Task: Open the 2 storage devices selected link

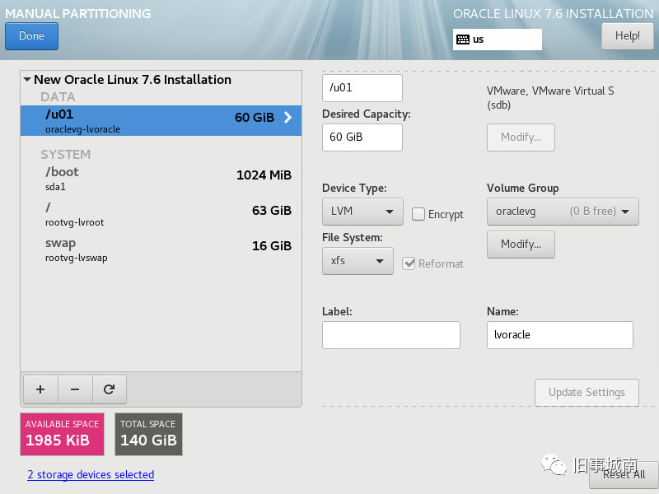Action: pyautogui.click(x=91, y=475)
